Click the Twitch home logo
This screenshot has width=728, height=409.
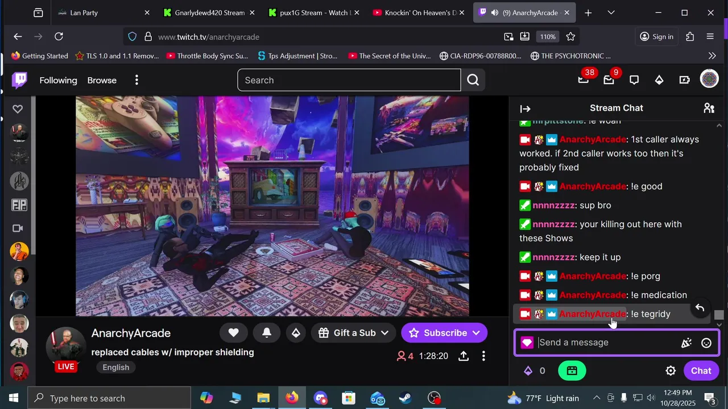[19, 80]
